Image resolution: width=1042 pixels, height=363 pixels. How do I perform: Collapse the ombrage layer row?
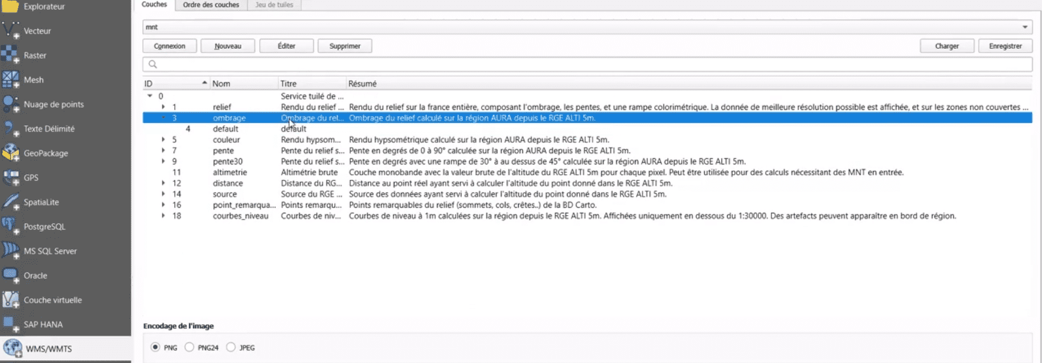coord(163,118)
